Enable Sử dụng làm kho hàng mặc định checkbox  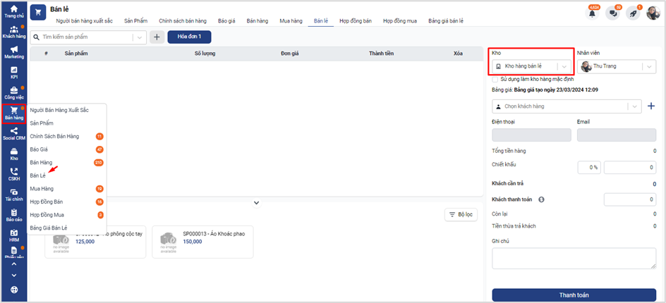[x=495, y=80]
